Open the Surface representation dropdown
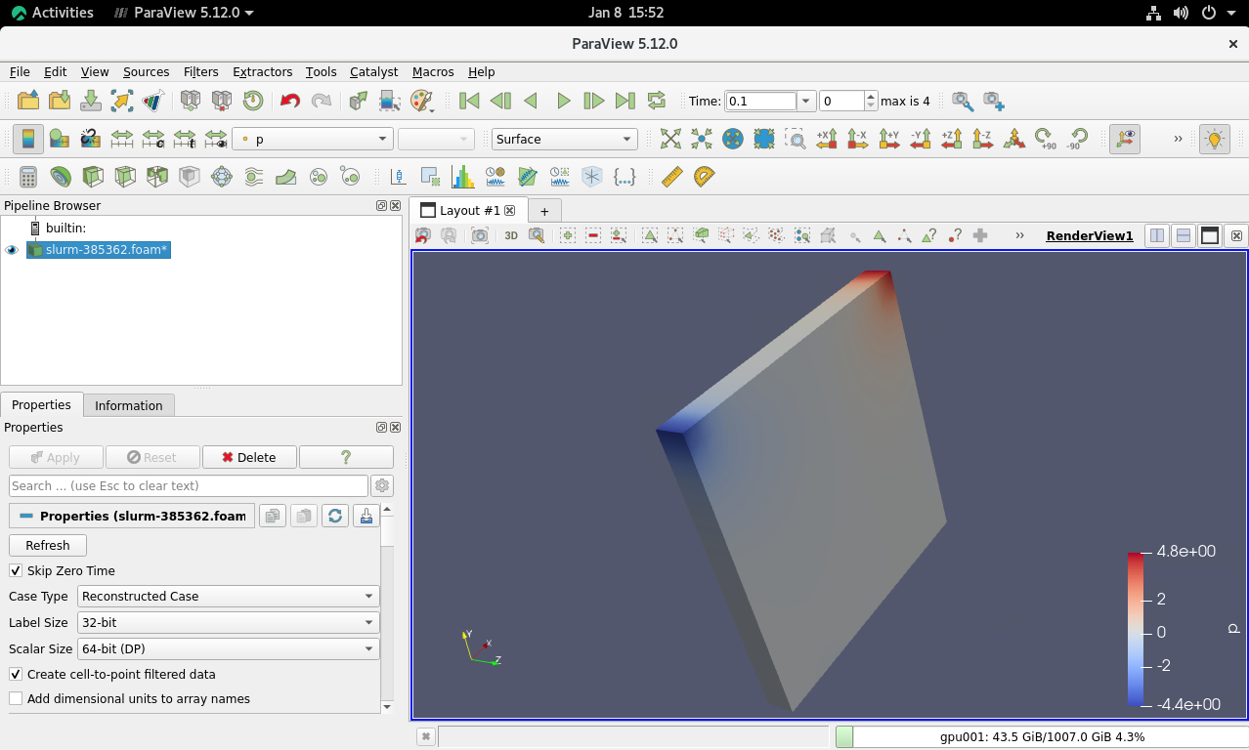 pos(564,139)
